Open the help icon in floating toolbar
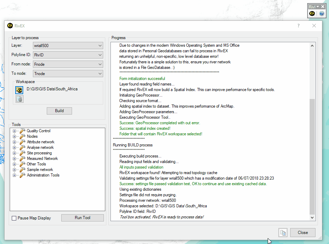329x244 pixels. (x=321, y=13)
